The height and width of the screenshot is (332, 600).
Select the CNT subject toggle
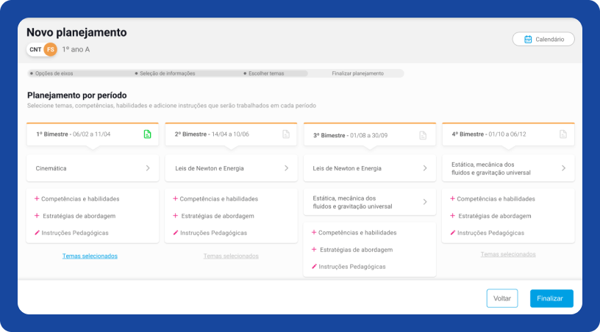click(35, 49)
